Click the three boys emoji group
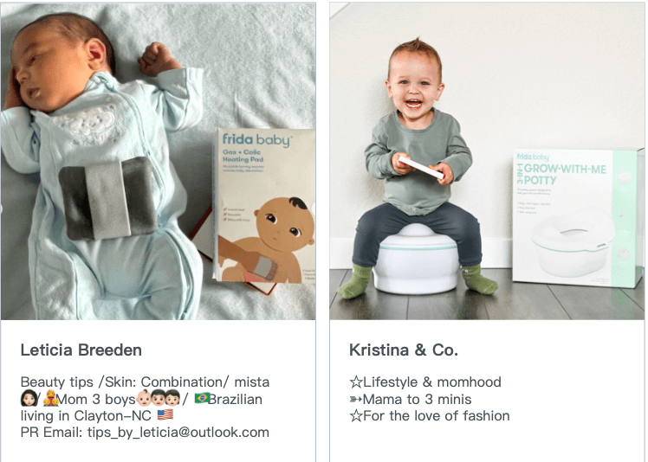Viewport: 648px width, 462px height. (x=159, y=399)
